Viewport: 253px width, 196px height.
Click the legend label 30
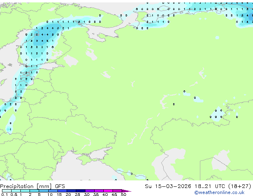(x=87, y=194)
